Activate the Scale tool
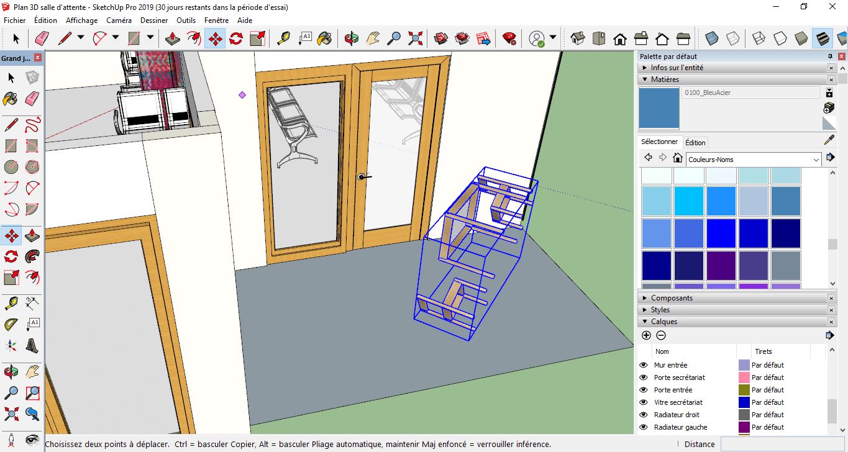This screenshot has width=848, height=452. point(10,277)
